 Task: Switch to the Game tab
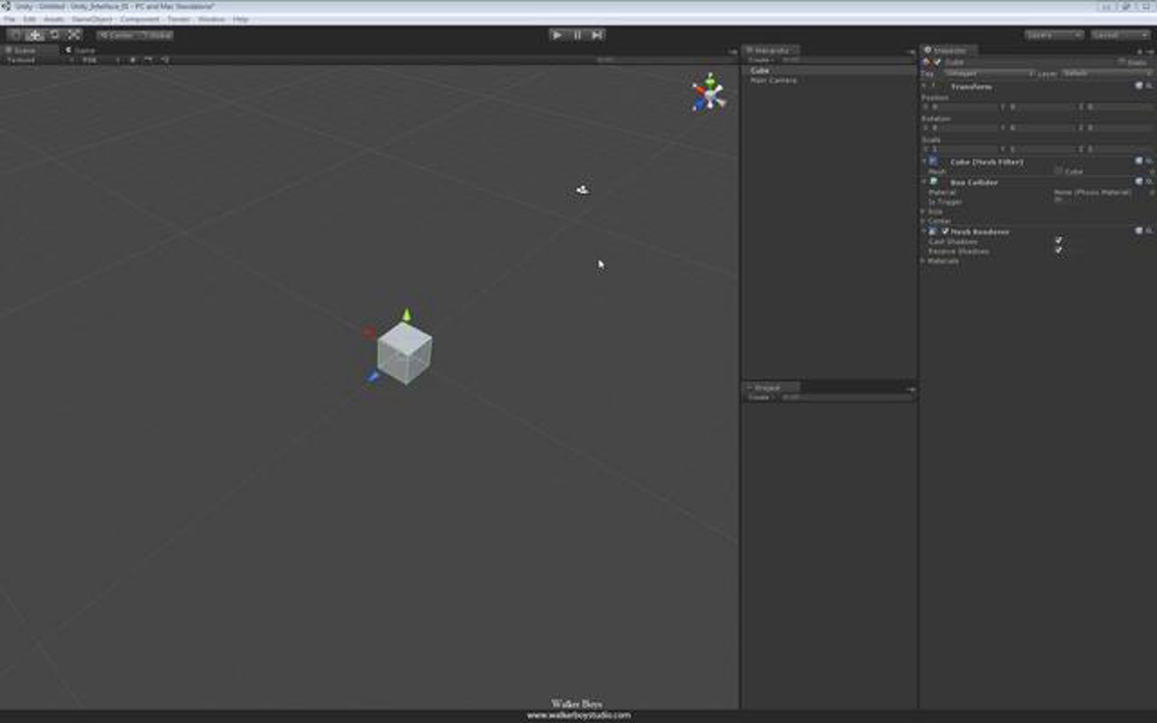point(80,50)
